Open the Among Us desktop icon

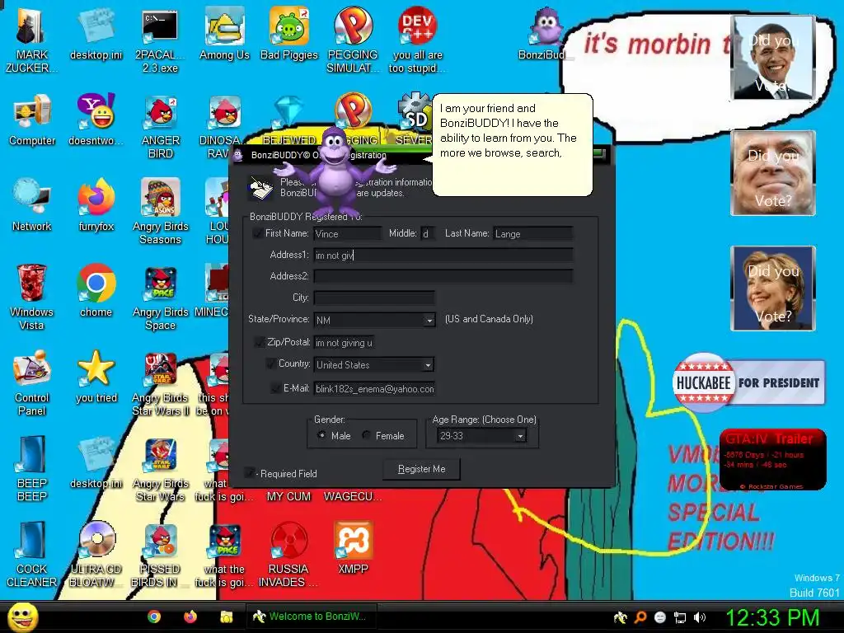(x=224, y=34)
